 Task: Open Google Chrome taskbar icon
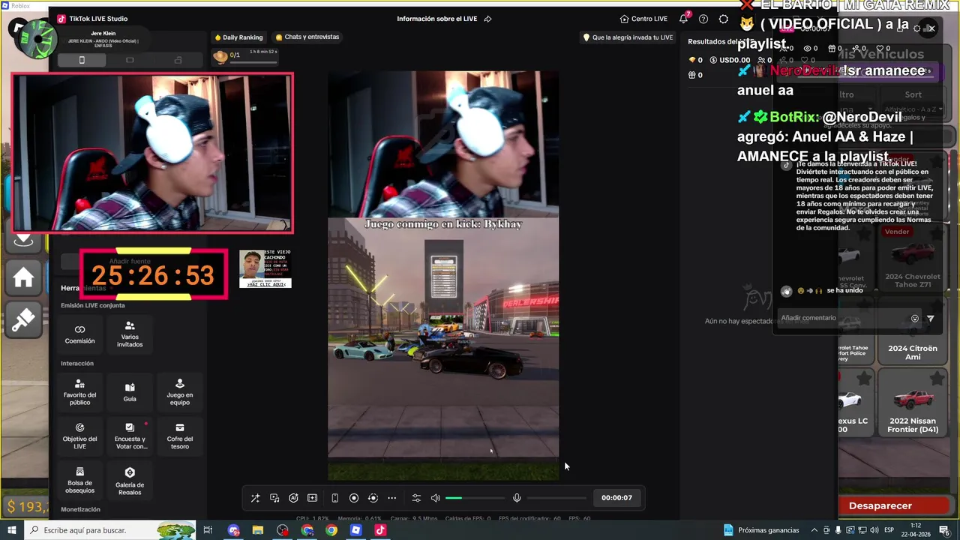pos(331,530)
